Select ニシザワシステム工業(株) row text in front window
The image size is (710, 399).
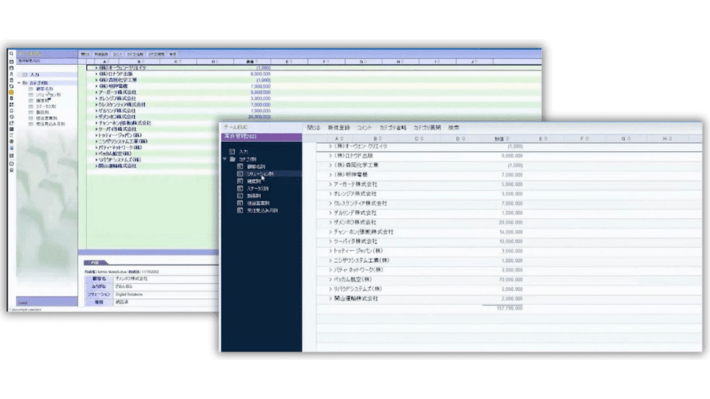point(362,261)
